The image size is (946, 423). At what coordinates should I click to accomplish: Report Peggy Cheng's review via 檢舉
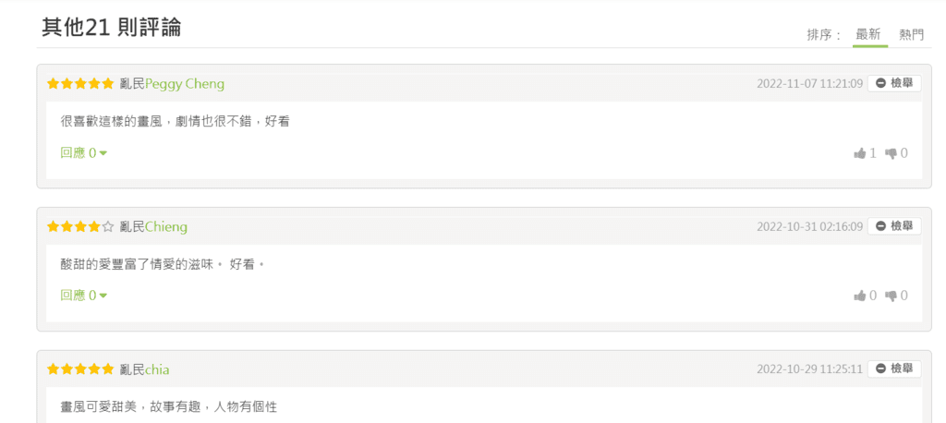894,83
